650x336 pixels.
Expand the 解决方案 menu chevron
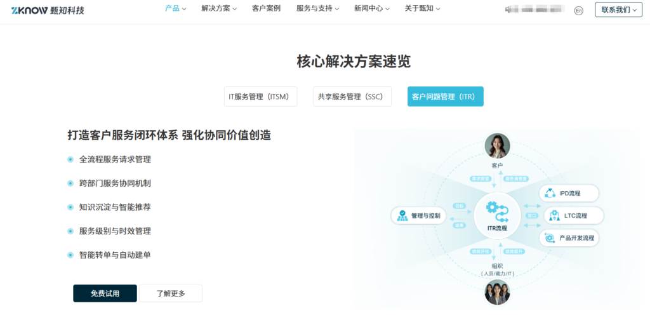[x=235, y=9]
